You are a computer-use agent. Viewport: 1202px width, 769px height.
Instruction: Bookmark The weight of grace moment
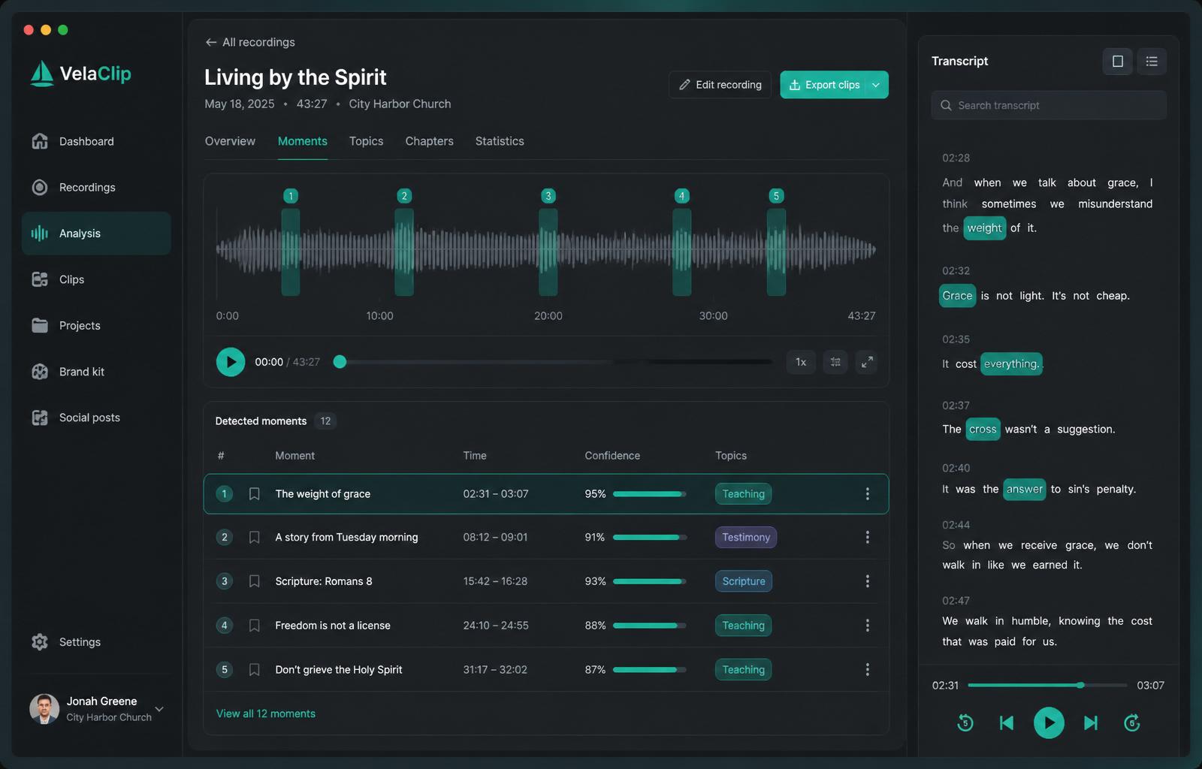click(x=254, y=494)
